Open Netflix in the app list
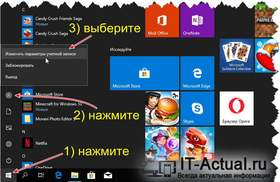Image resolution: width=280 pixels, height=182 pixels. (x=35, y=143)
